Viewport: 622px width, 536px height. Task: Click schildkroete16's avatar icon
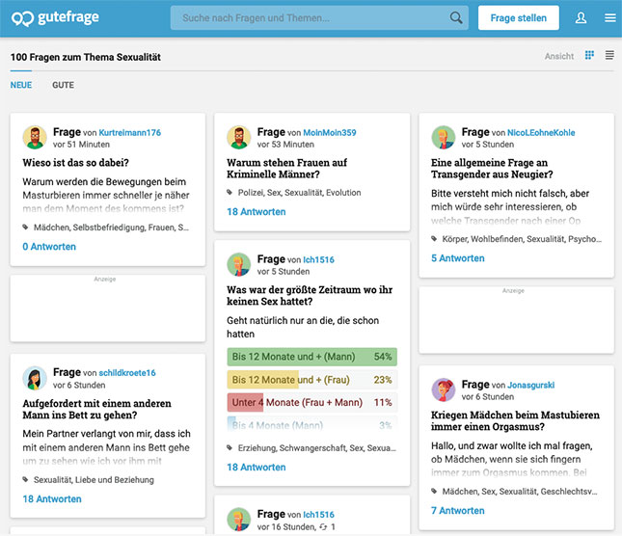(x=35, y=378)
